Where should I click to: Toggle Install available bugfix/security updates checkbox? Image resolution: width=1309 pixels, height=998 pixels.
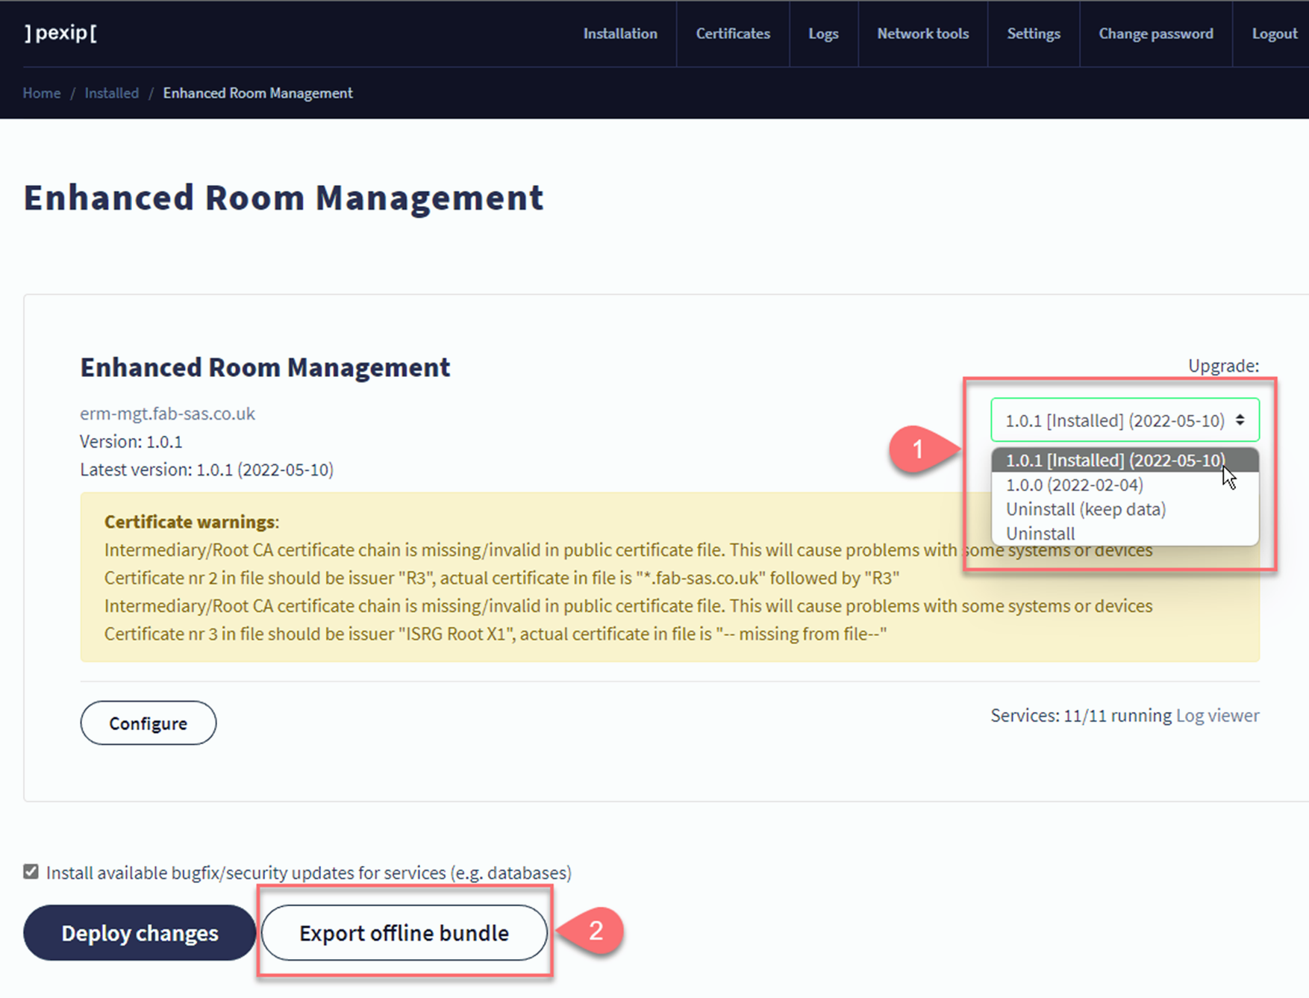coord(31,872)
